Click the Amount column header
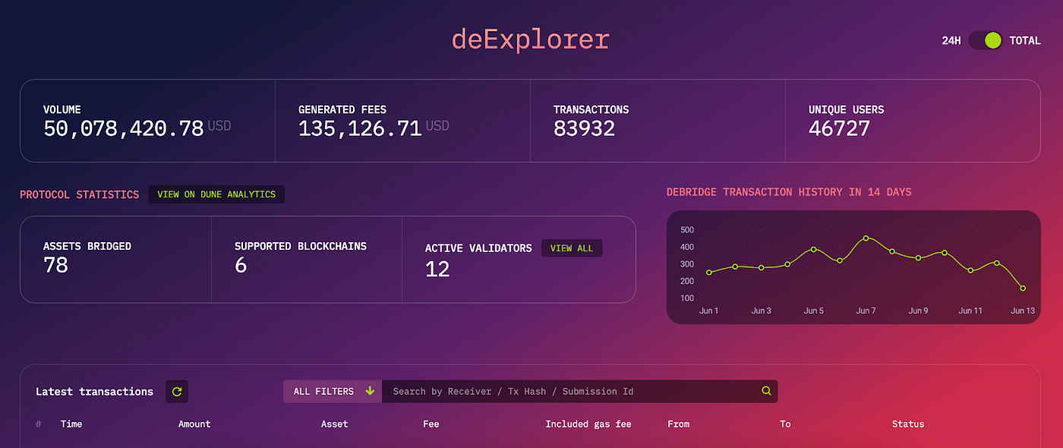Image resolution: width=1063 pixels, height=448 pixels. pos(194,424)
